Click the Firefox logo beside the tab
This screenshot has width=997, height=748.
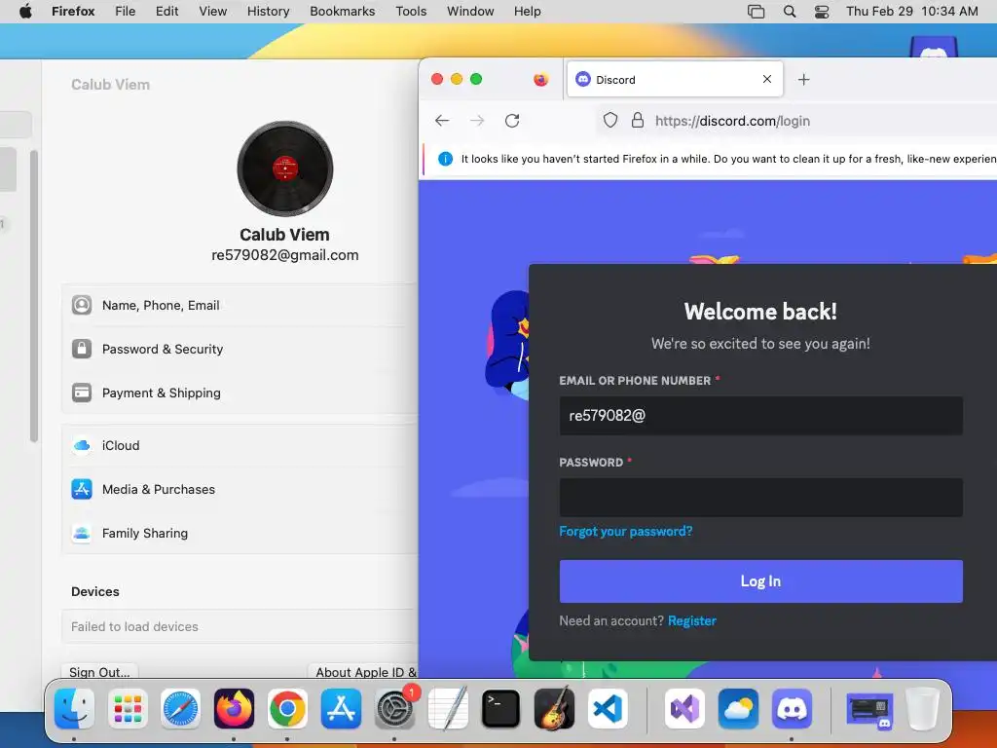coord(540,80)
